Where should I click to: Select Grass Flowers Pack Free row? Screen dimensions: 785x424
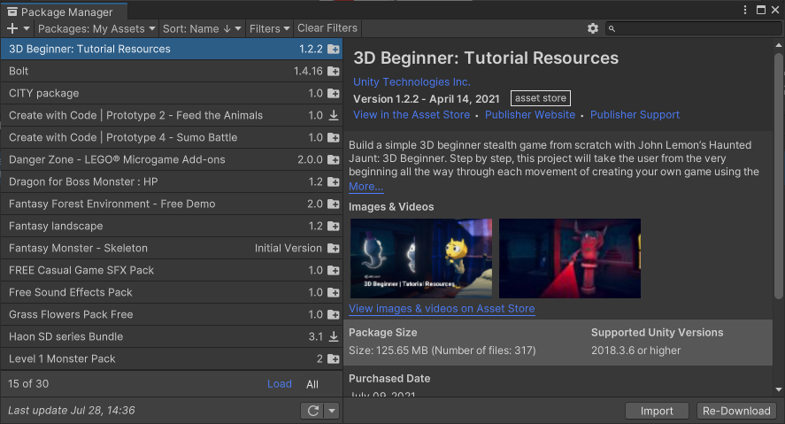click(171, 314)
